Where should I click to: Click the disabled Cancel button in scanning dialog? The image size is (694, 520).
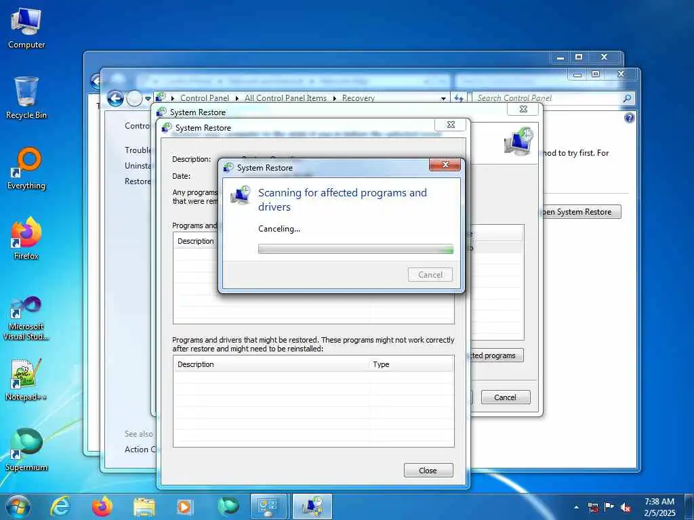coord(430,275)
